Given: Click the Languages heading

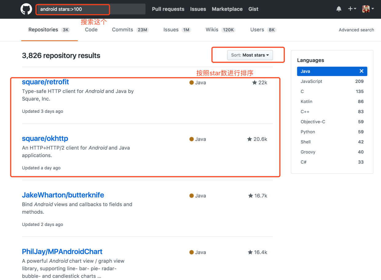Looking at the screenshot, I should (x=310, y=60).
